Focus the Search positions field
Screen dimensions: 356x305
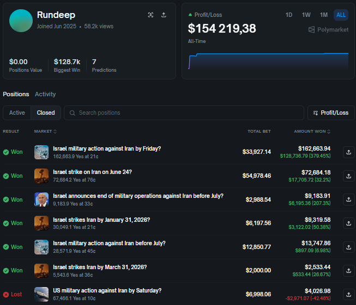click(184, 113)
